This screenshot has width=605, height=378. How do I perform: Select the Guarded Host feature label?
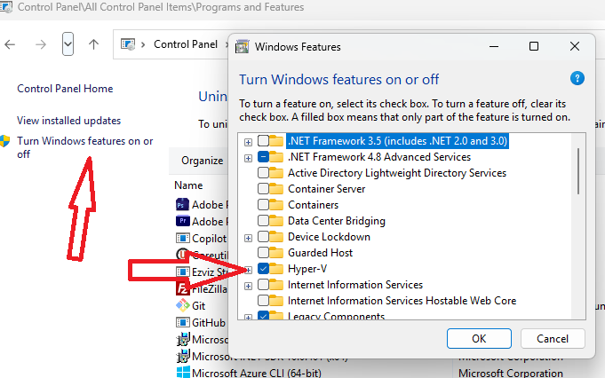click(x=320, y=253)
